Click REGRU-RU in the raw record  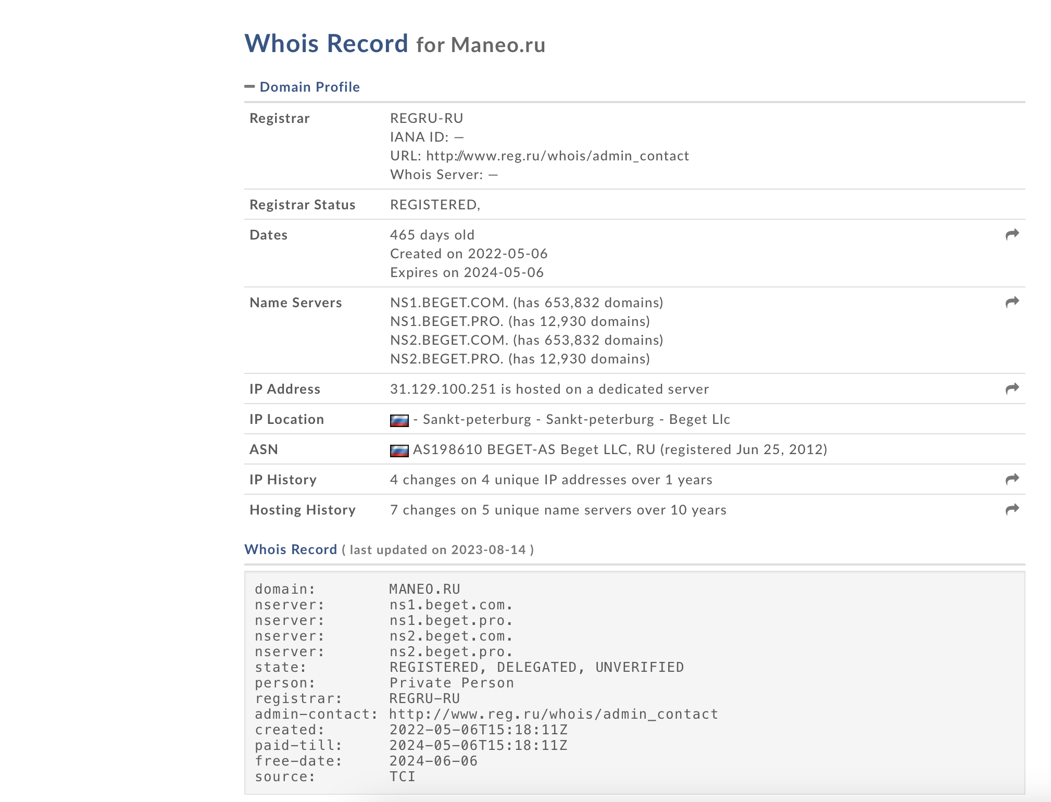(425, 698)
